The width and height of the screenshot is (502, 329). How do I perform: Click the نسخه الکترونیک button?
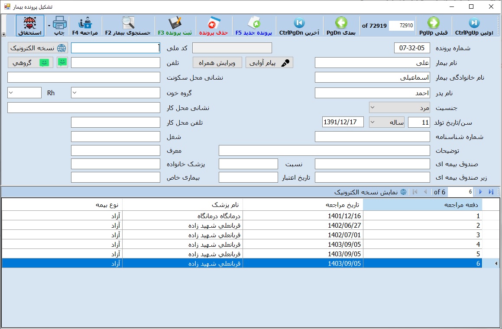38,48
